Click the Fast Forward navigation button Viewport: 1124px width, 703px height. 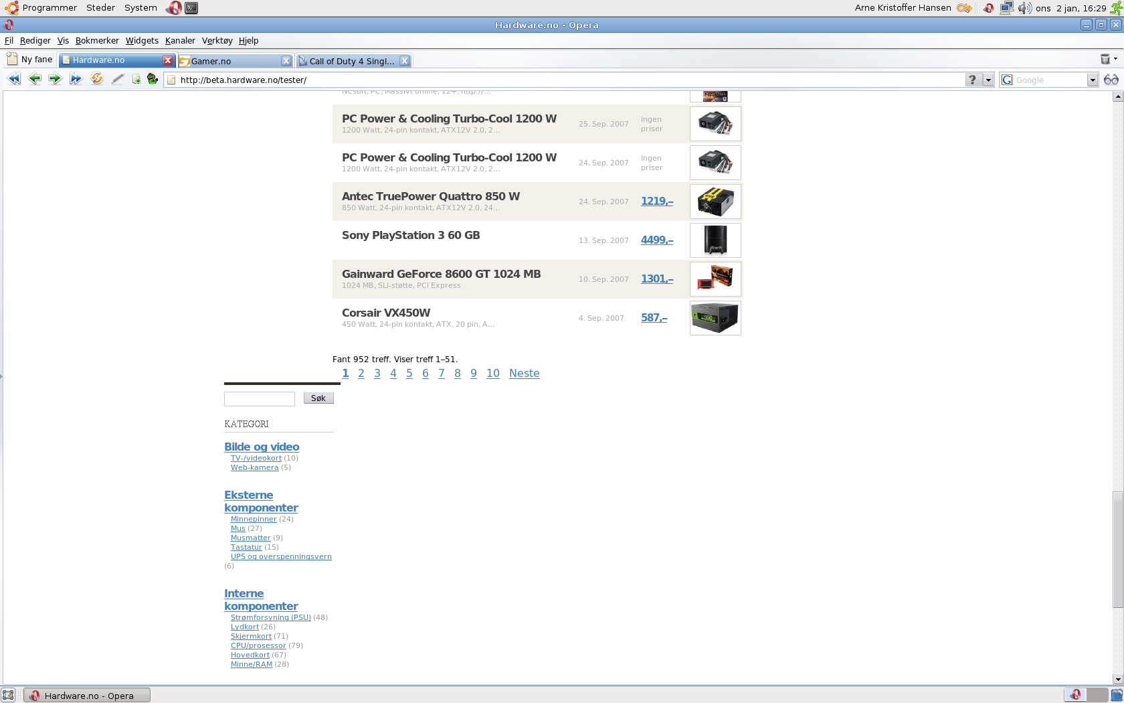76,79
